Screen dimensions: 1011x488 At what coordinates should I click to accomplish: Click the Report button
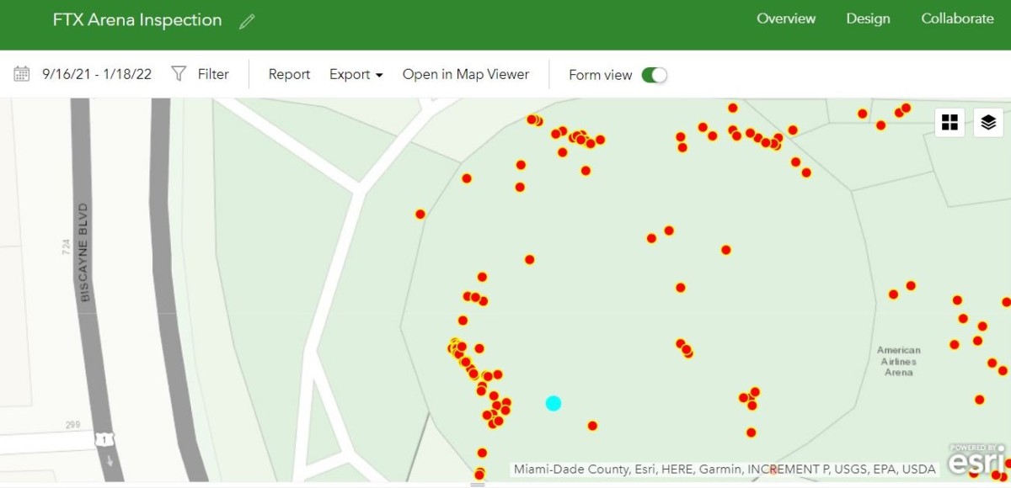[289, 74]
